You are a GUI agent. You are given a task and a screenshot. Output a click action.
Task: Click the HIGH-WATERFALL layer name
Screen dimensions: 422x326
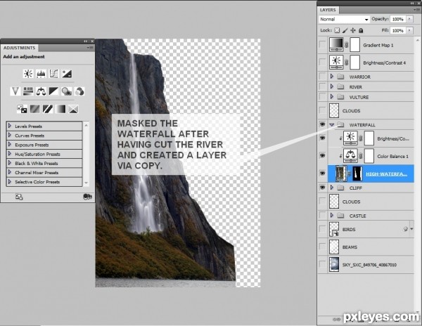click(x=386, y=174)
